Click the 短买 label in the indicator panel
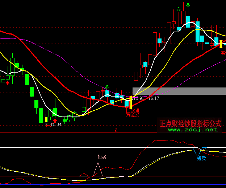 point(102,157)
